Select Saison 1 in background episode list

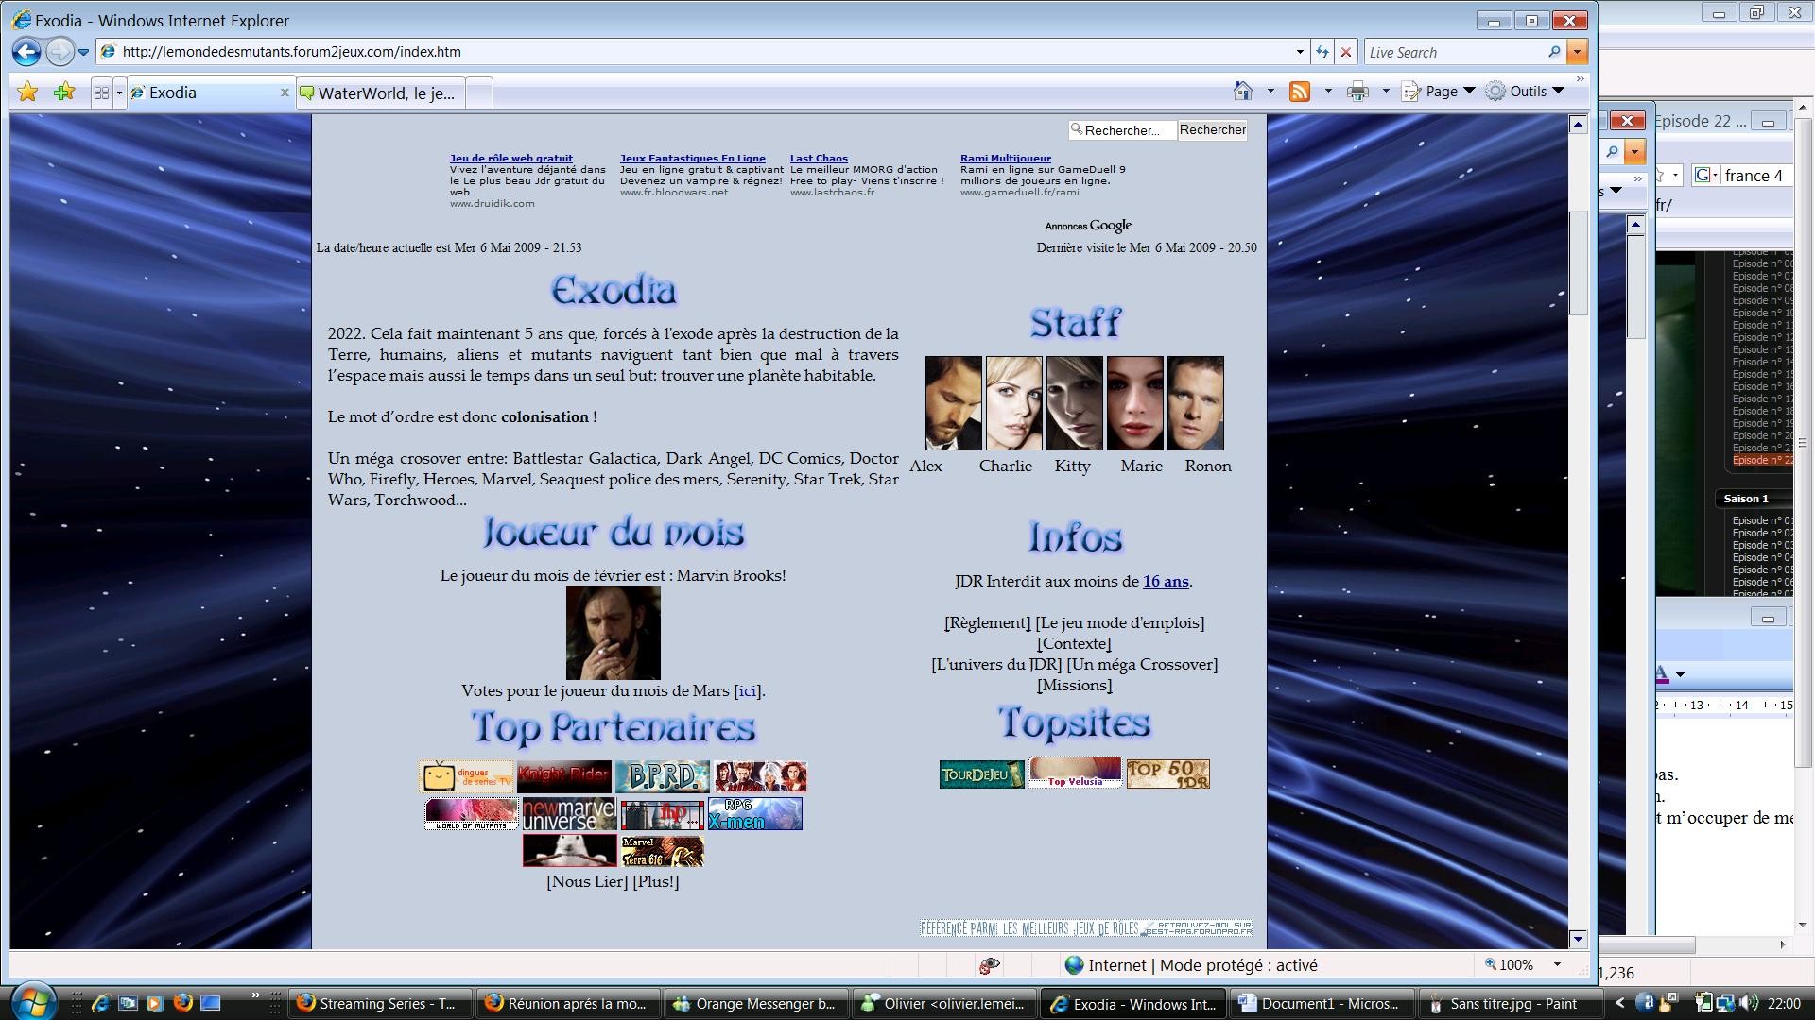[x=1746, y=499]
